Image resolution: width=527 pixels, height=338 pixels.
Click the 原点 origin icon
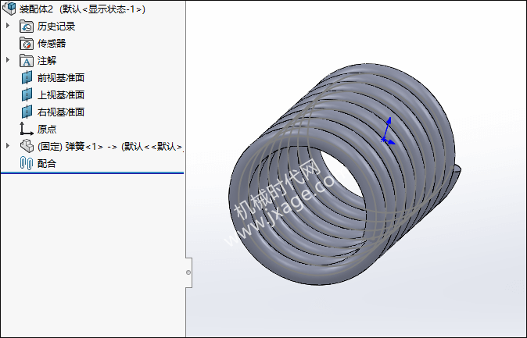[x=27, y=129]
